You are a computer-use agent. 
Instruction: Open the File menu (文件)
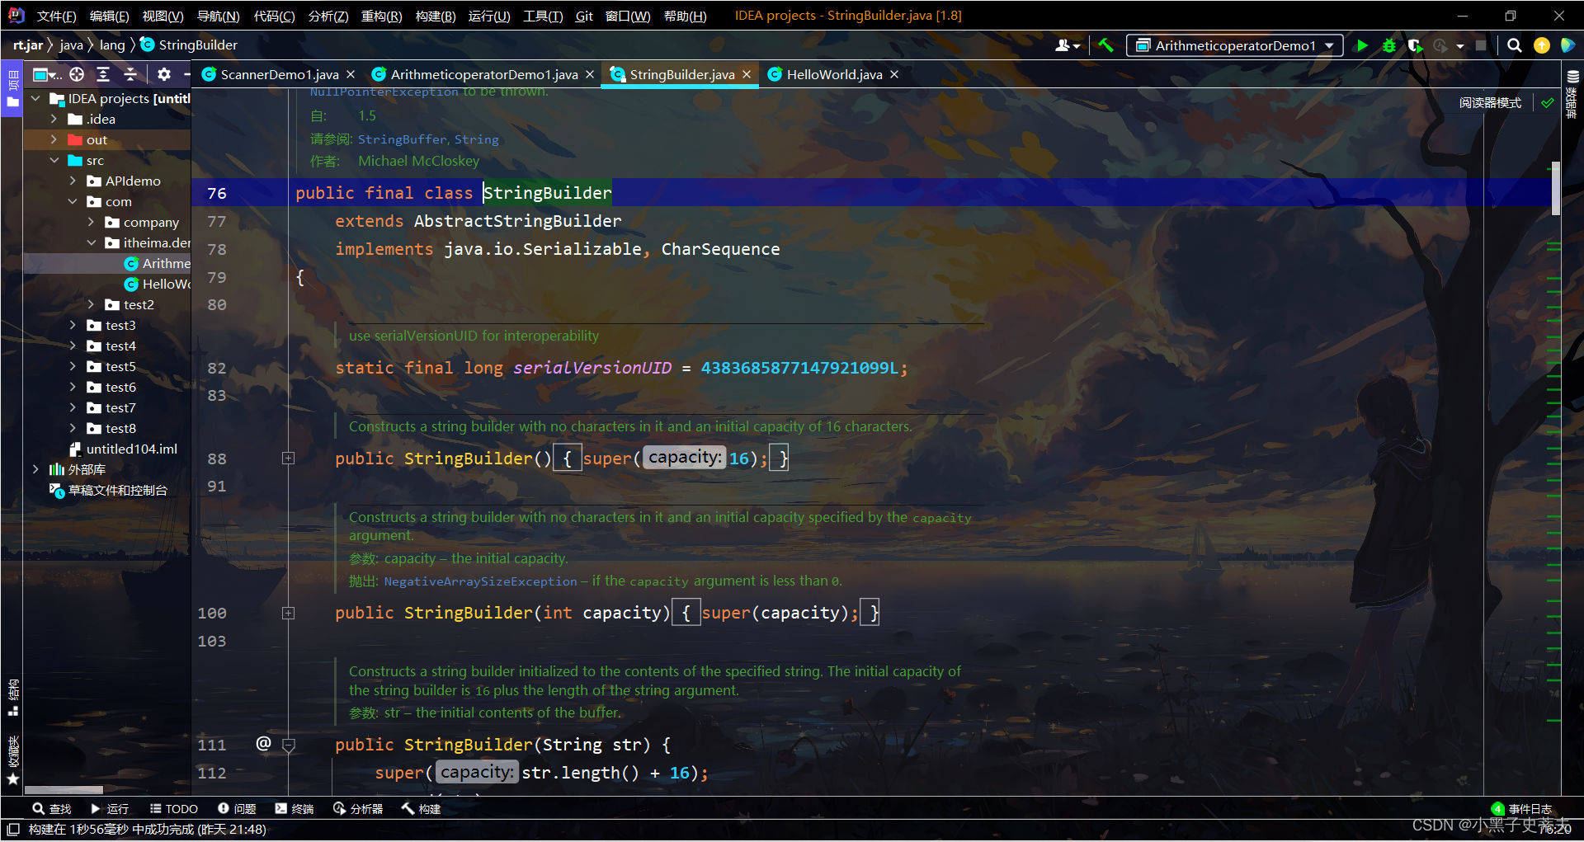tap(56, 16)
